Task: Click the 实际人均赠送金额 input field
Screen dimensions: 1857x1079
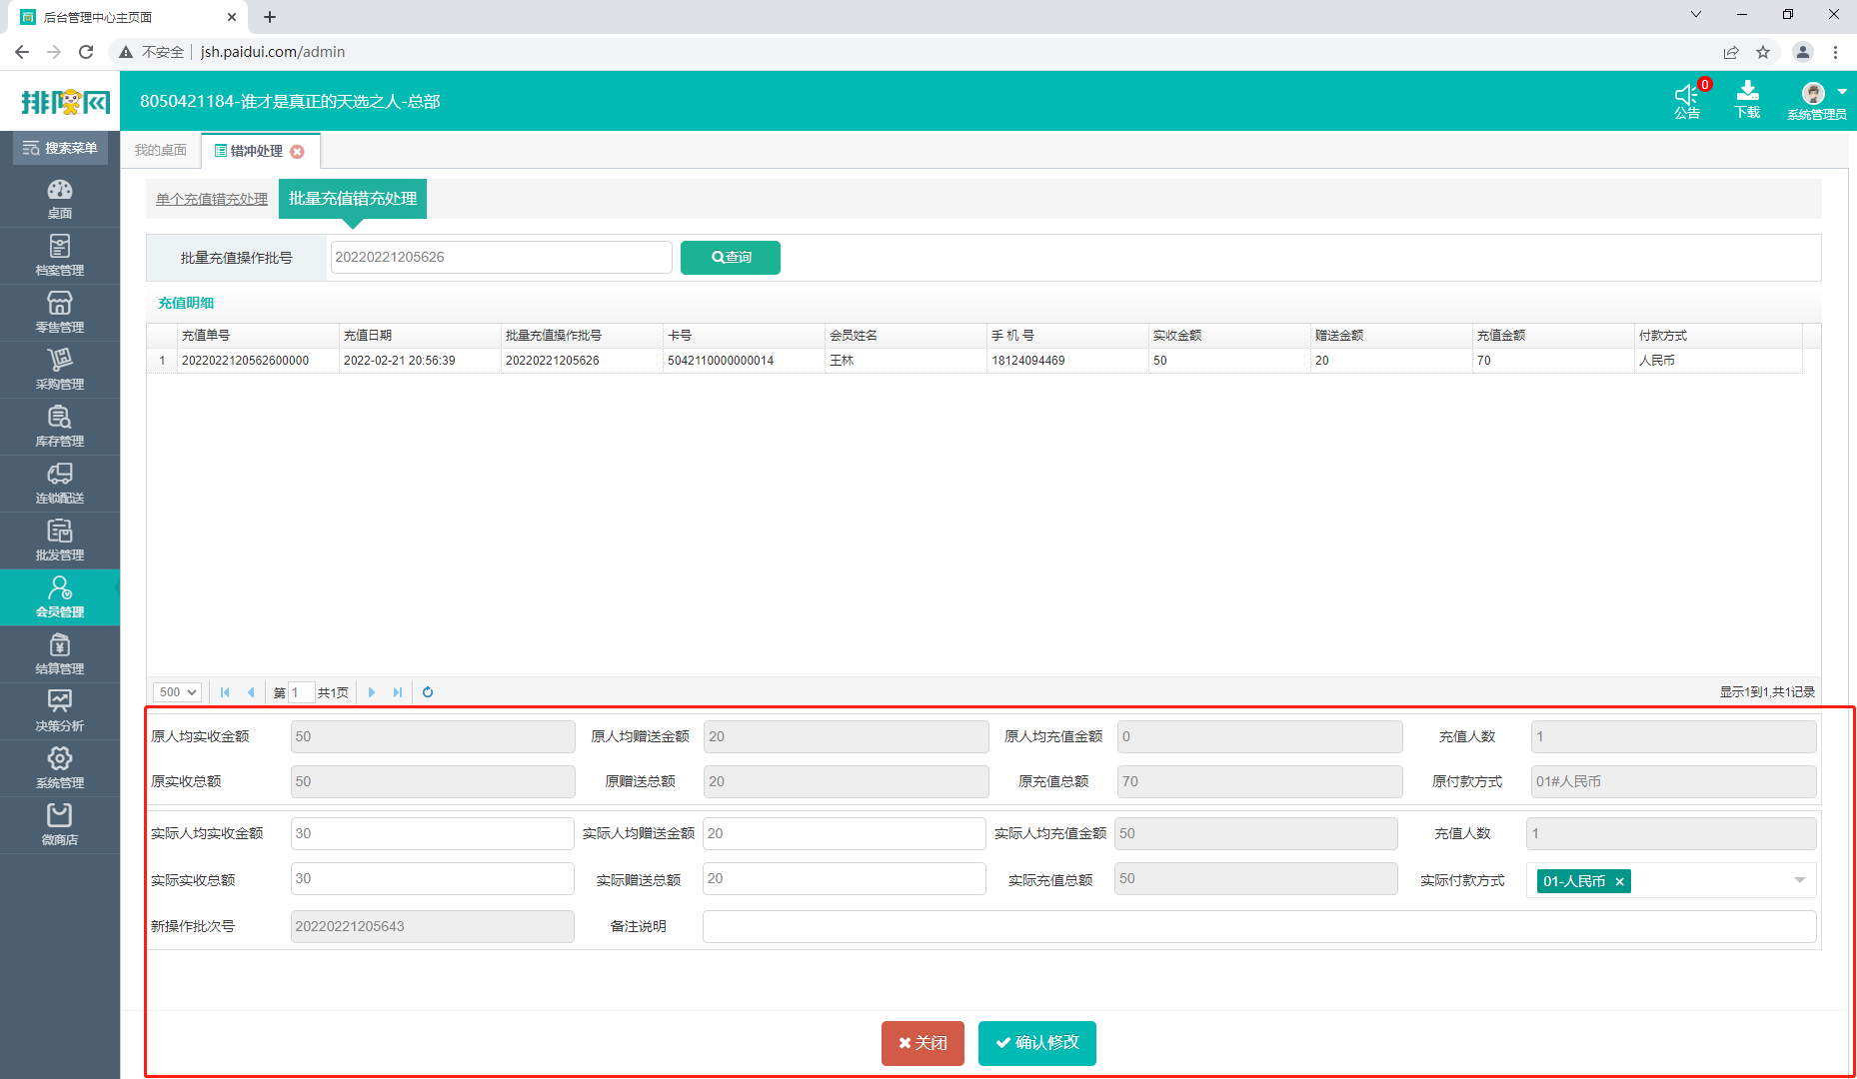Action: (x=845, y=833)
